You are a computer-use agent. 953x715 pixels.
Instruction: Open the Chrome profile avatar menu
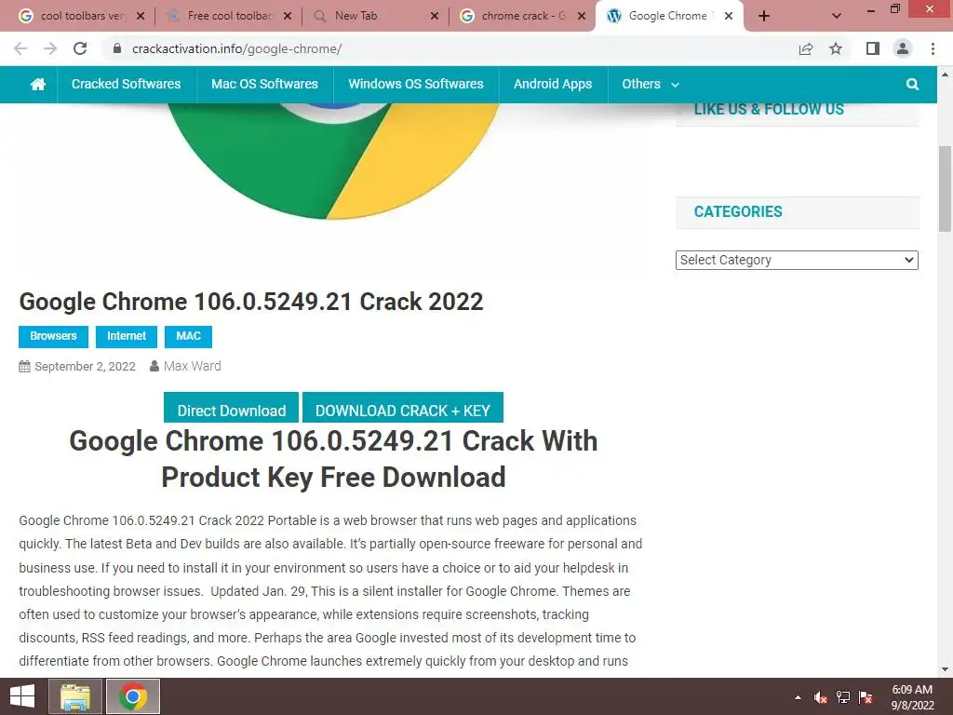point(903,48)
